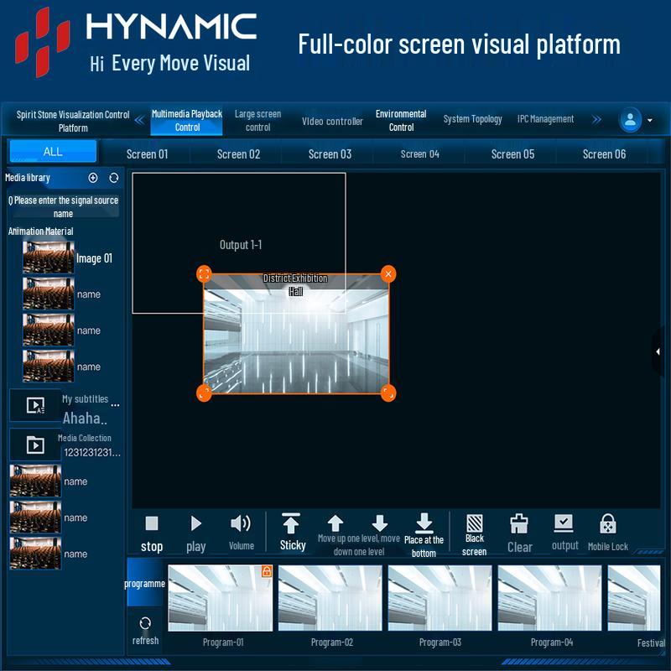Open the System Topology menu item
Viewport: 671px width, 671px height.
click(x=472, y=119)
